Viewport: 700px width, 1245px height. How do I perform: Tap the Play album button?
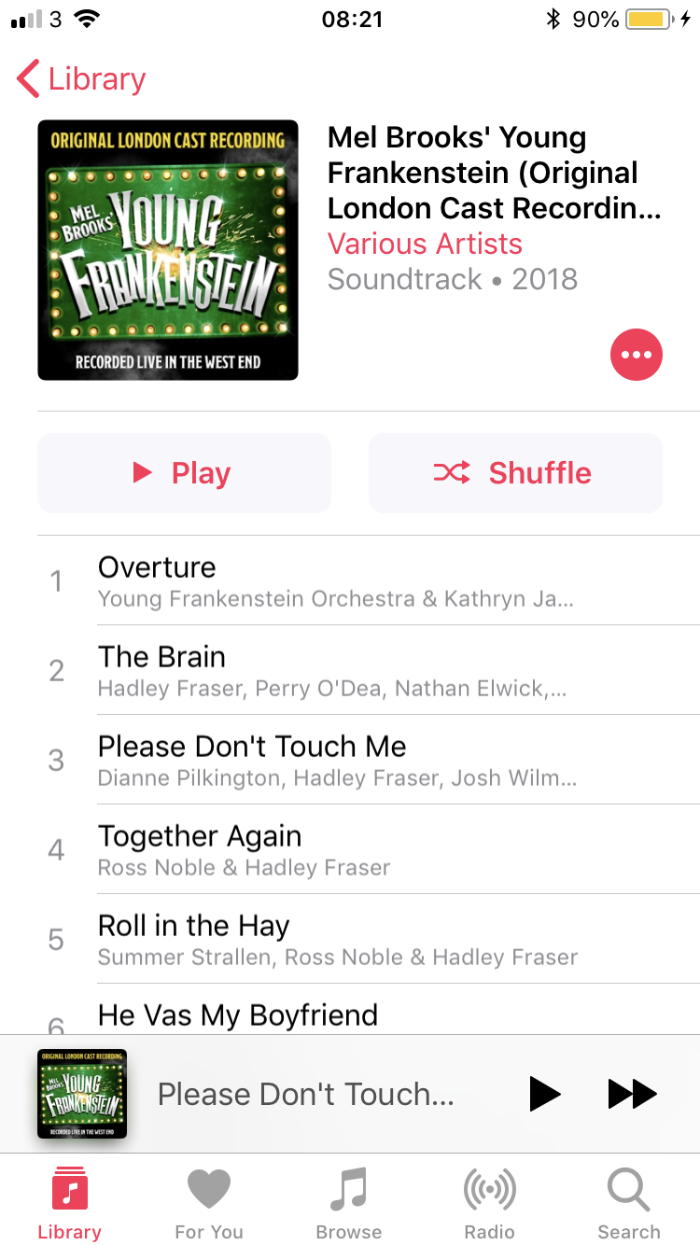click(x=184, y=473)
